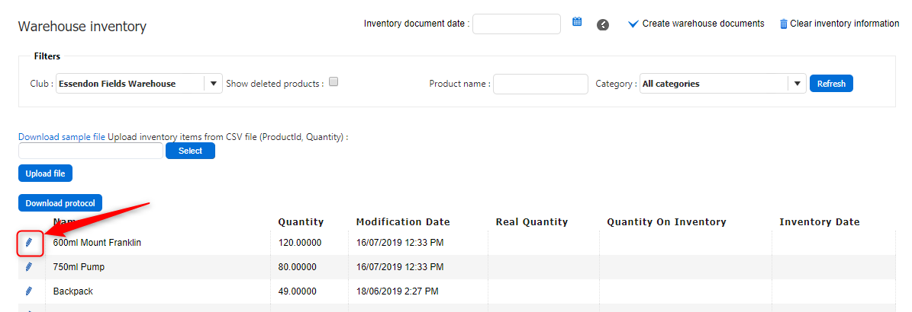Click the Download sample file link

[x=62, y=137]
